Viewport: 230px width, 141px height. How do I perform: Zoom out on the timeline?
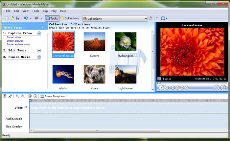[x=23, y=96]
